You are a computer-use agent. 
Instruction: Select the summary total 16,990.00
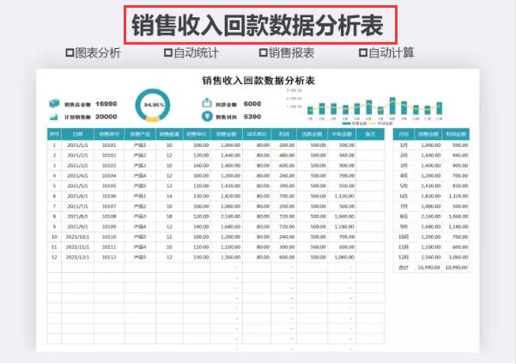coord(428,268)
